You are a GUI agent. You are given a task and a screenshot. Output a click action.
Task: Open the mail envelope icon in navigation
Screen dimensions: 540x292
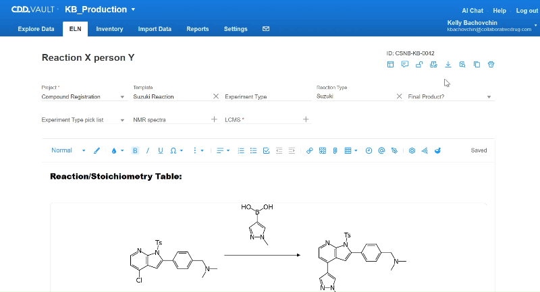pos(266,29)
